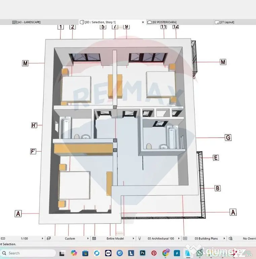Screen dimensions: 256x259
Task: Expand the Custom layer combination arrow
Action: (x=88, y=238)
